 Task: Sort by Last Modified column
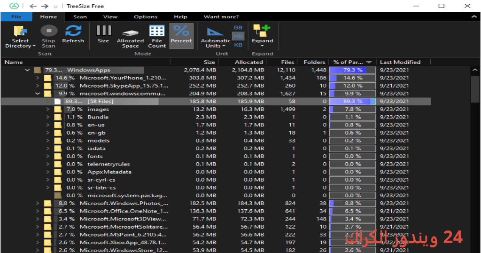[x=403, y=62]
